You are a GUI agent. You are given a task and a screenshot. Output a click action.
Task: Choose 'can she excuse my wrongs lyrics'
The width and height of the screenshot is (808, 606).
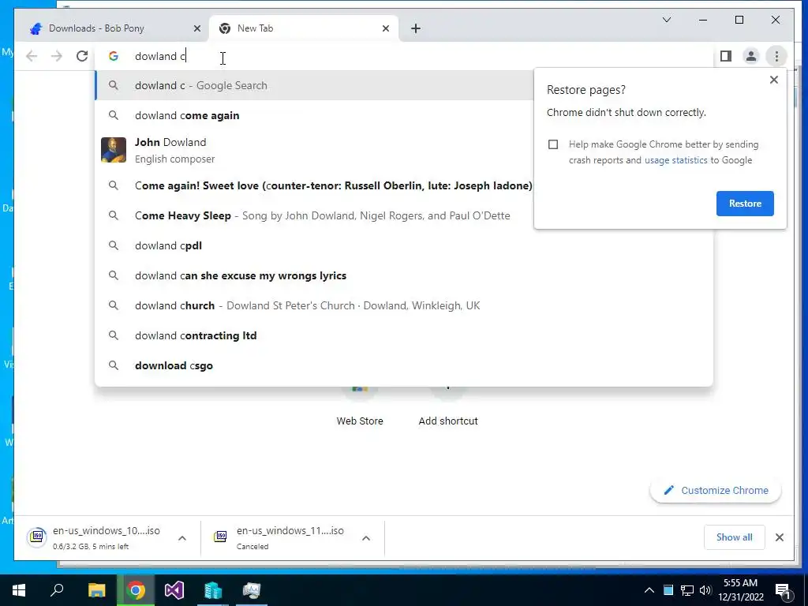click(x=404, y=275)
